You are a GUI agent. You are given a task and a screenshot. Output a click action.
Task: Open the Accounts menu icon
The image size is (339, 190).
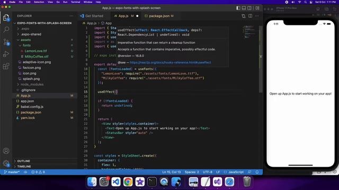click(x=6, y=151)
